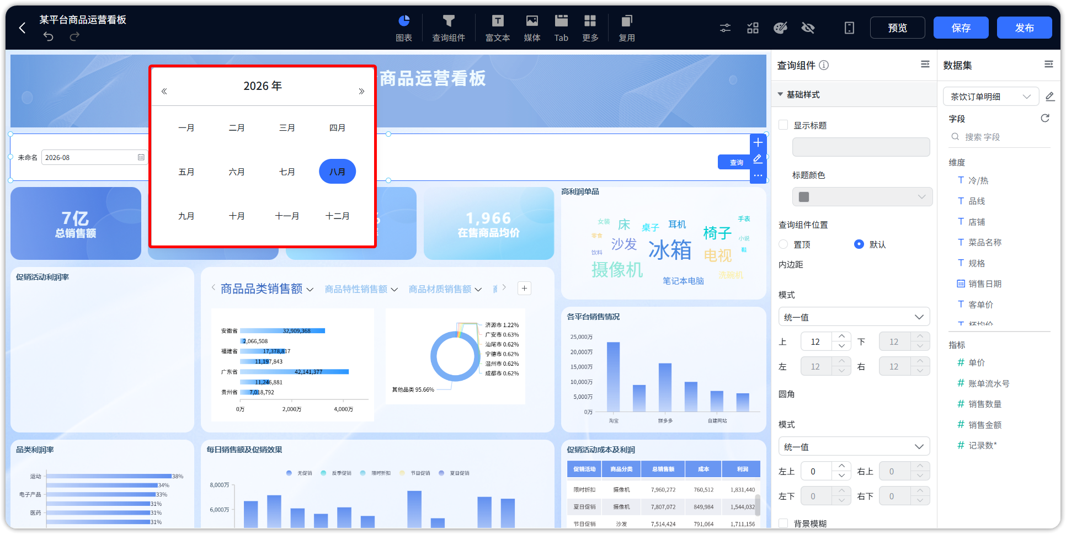
Task: Click the back arrow beside the dashboard title
Action: (x=23, y=28)
